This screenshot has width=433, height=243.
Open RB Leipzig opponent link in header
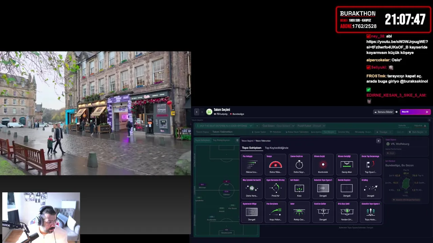[221, 114]
